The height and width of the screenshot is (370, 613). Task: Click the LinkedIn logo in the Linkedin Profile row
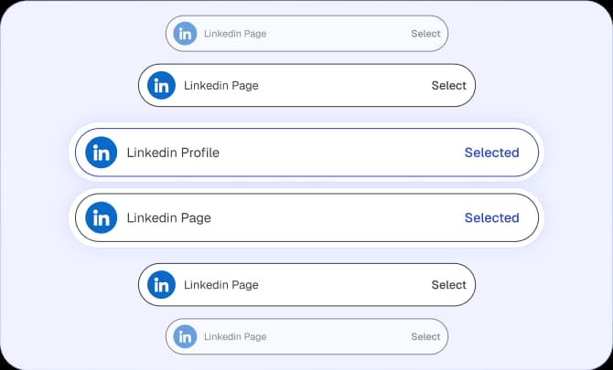tap(101, 153)
